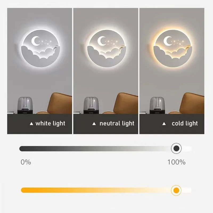
Task: Click the glass speaker in cold light panel
Action: pos(157,105)
